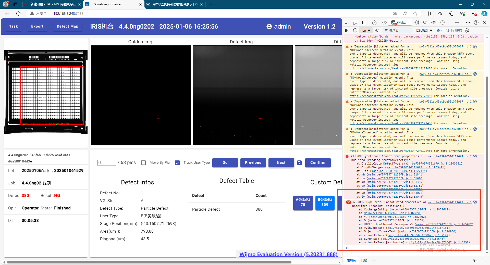Select the B类缺陷 309 category button
This screenshot has width=490, height=265.
[x=325, y=203]
